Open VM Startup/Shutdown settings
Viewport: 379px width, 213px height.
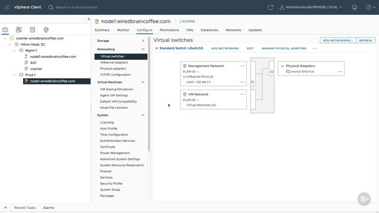pyautogui.click(x=117, y=89)
